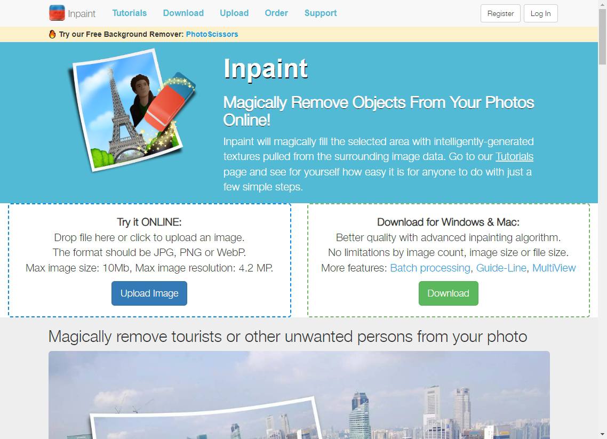Viewport: 607px width, 439px height.
Task: Click the Inpaint eraser logo icon
Action: click(57, 13)
